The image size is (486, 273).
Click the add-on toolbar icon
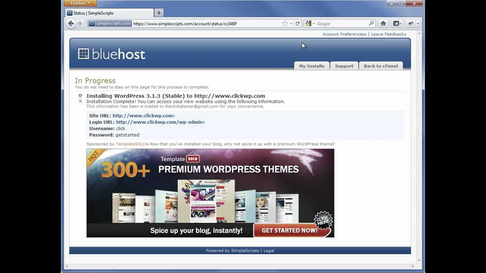(410, 24)
